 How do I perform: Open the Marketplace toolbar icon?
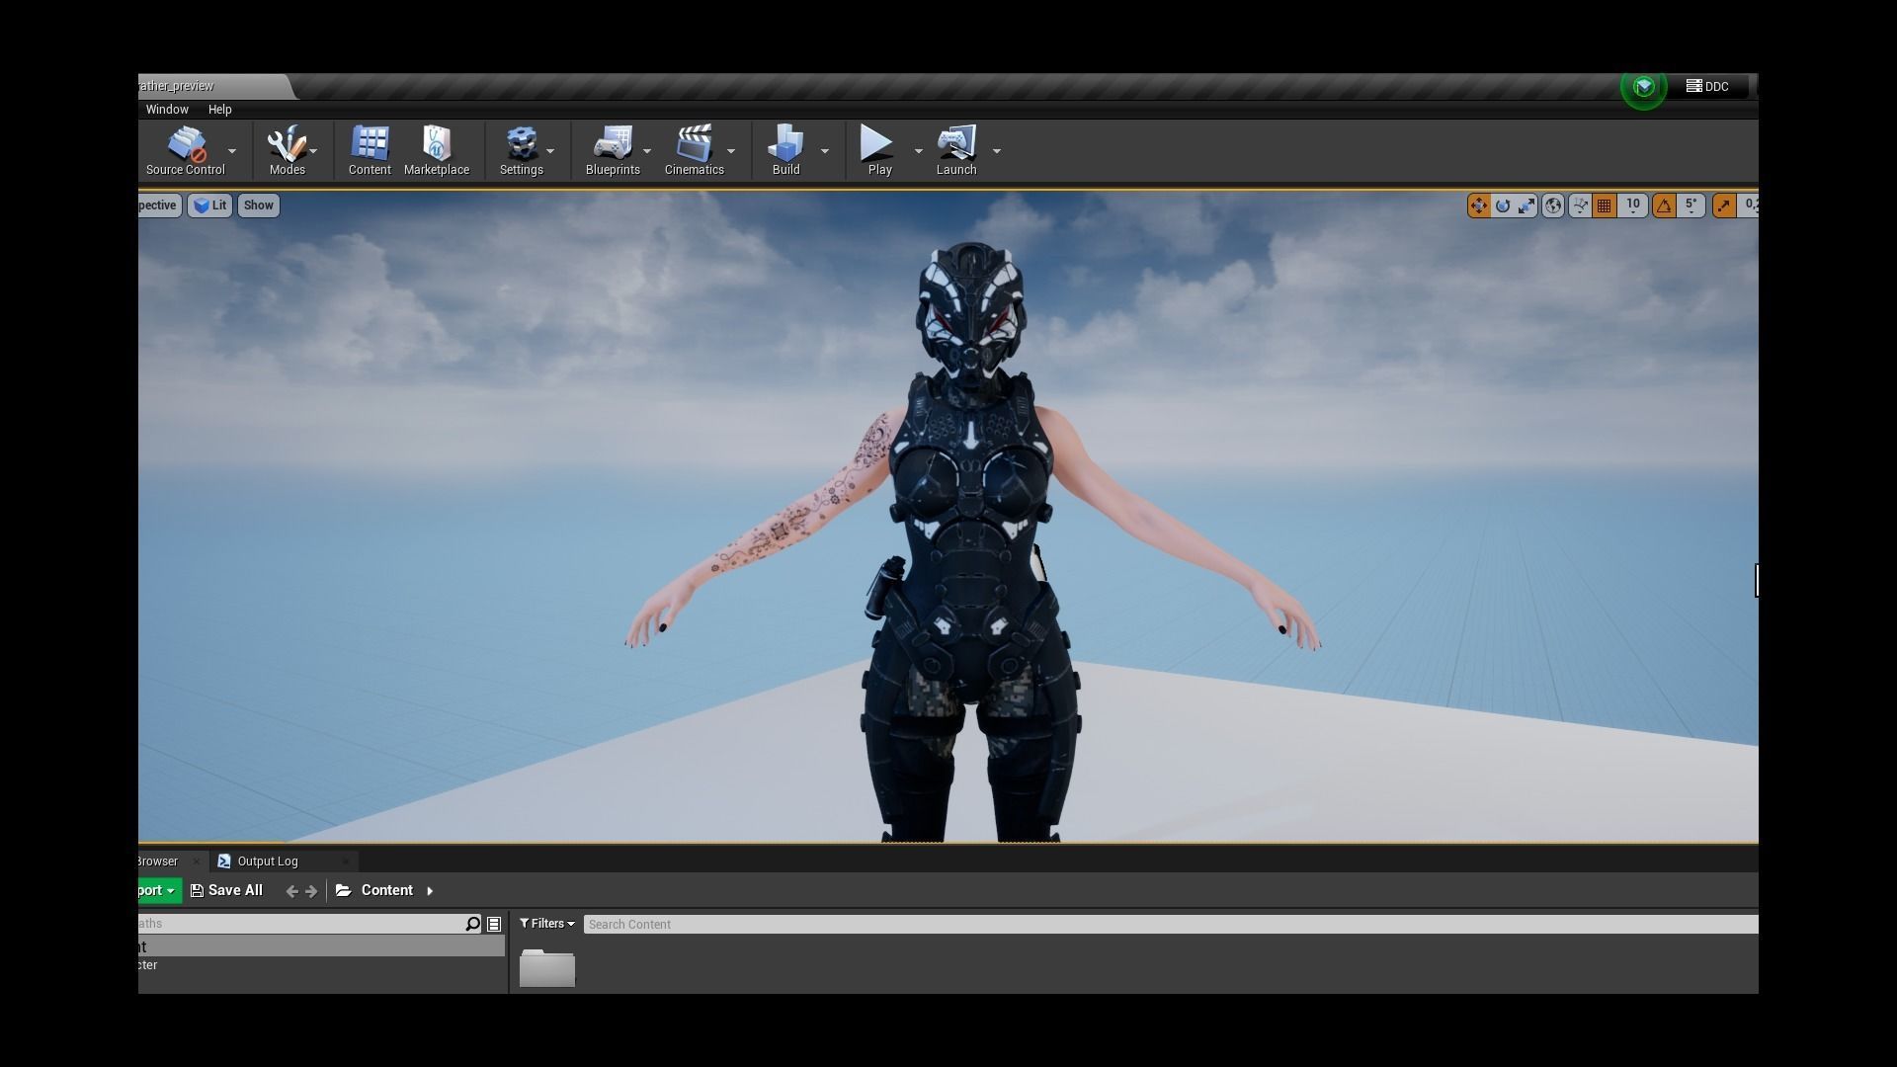point(436,150)
